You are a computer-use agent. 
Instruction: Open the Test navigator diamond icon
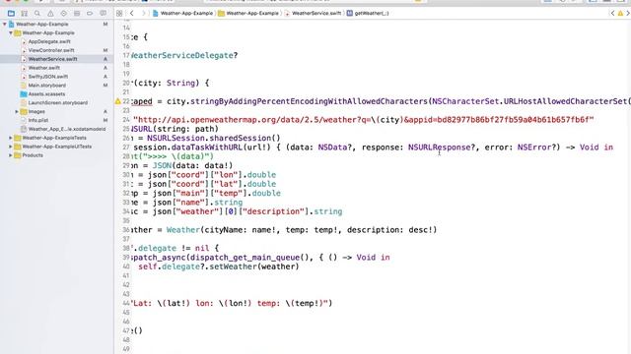point(63,13)
